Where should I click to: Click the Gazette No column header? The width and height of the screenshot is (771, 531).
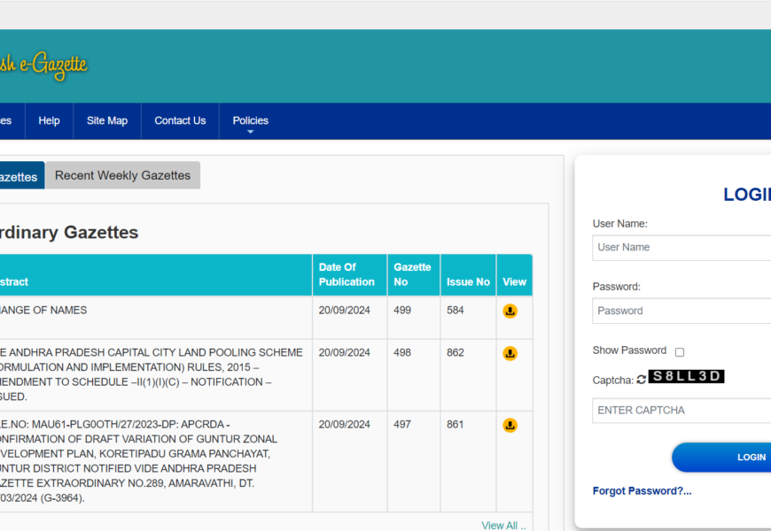pyautogui.click(x=412, y=274)
